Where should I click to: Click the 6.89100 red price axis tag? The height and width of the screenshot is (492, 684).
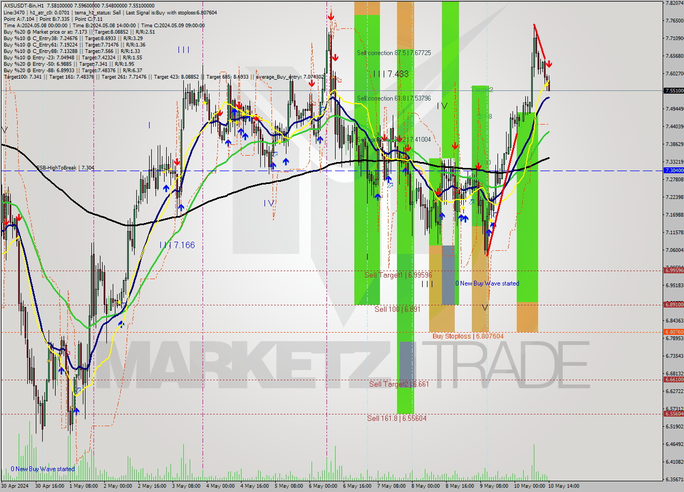click(x=673, y=304)
